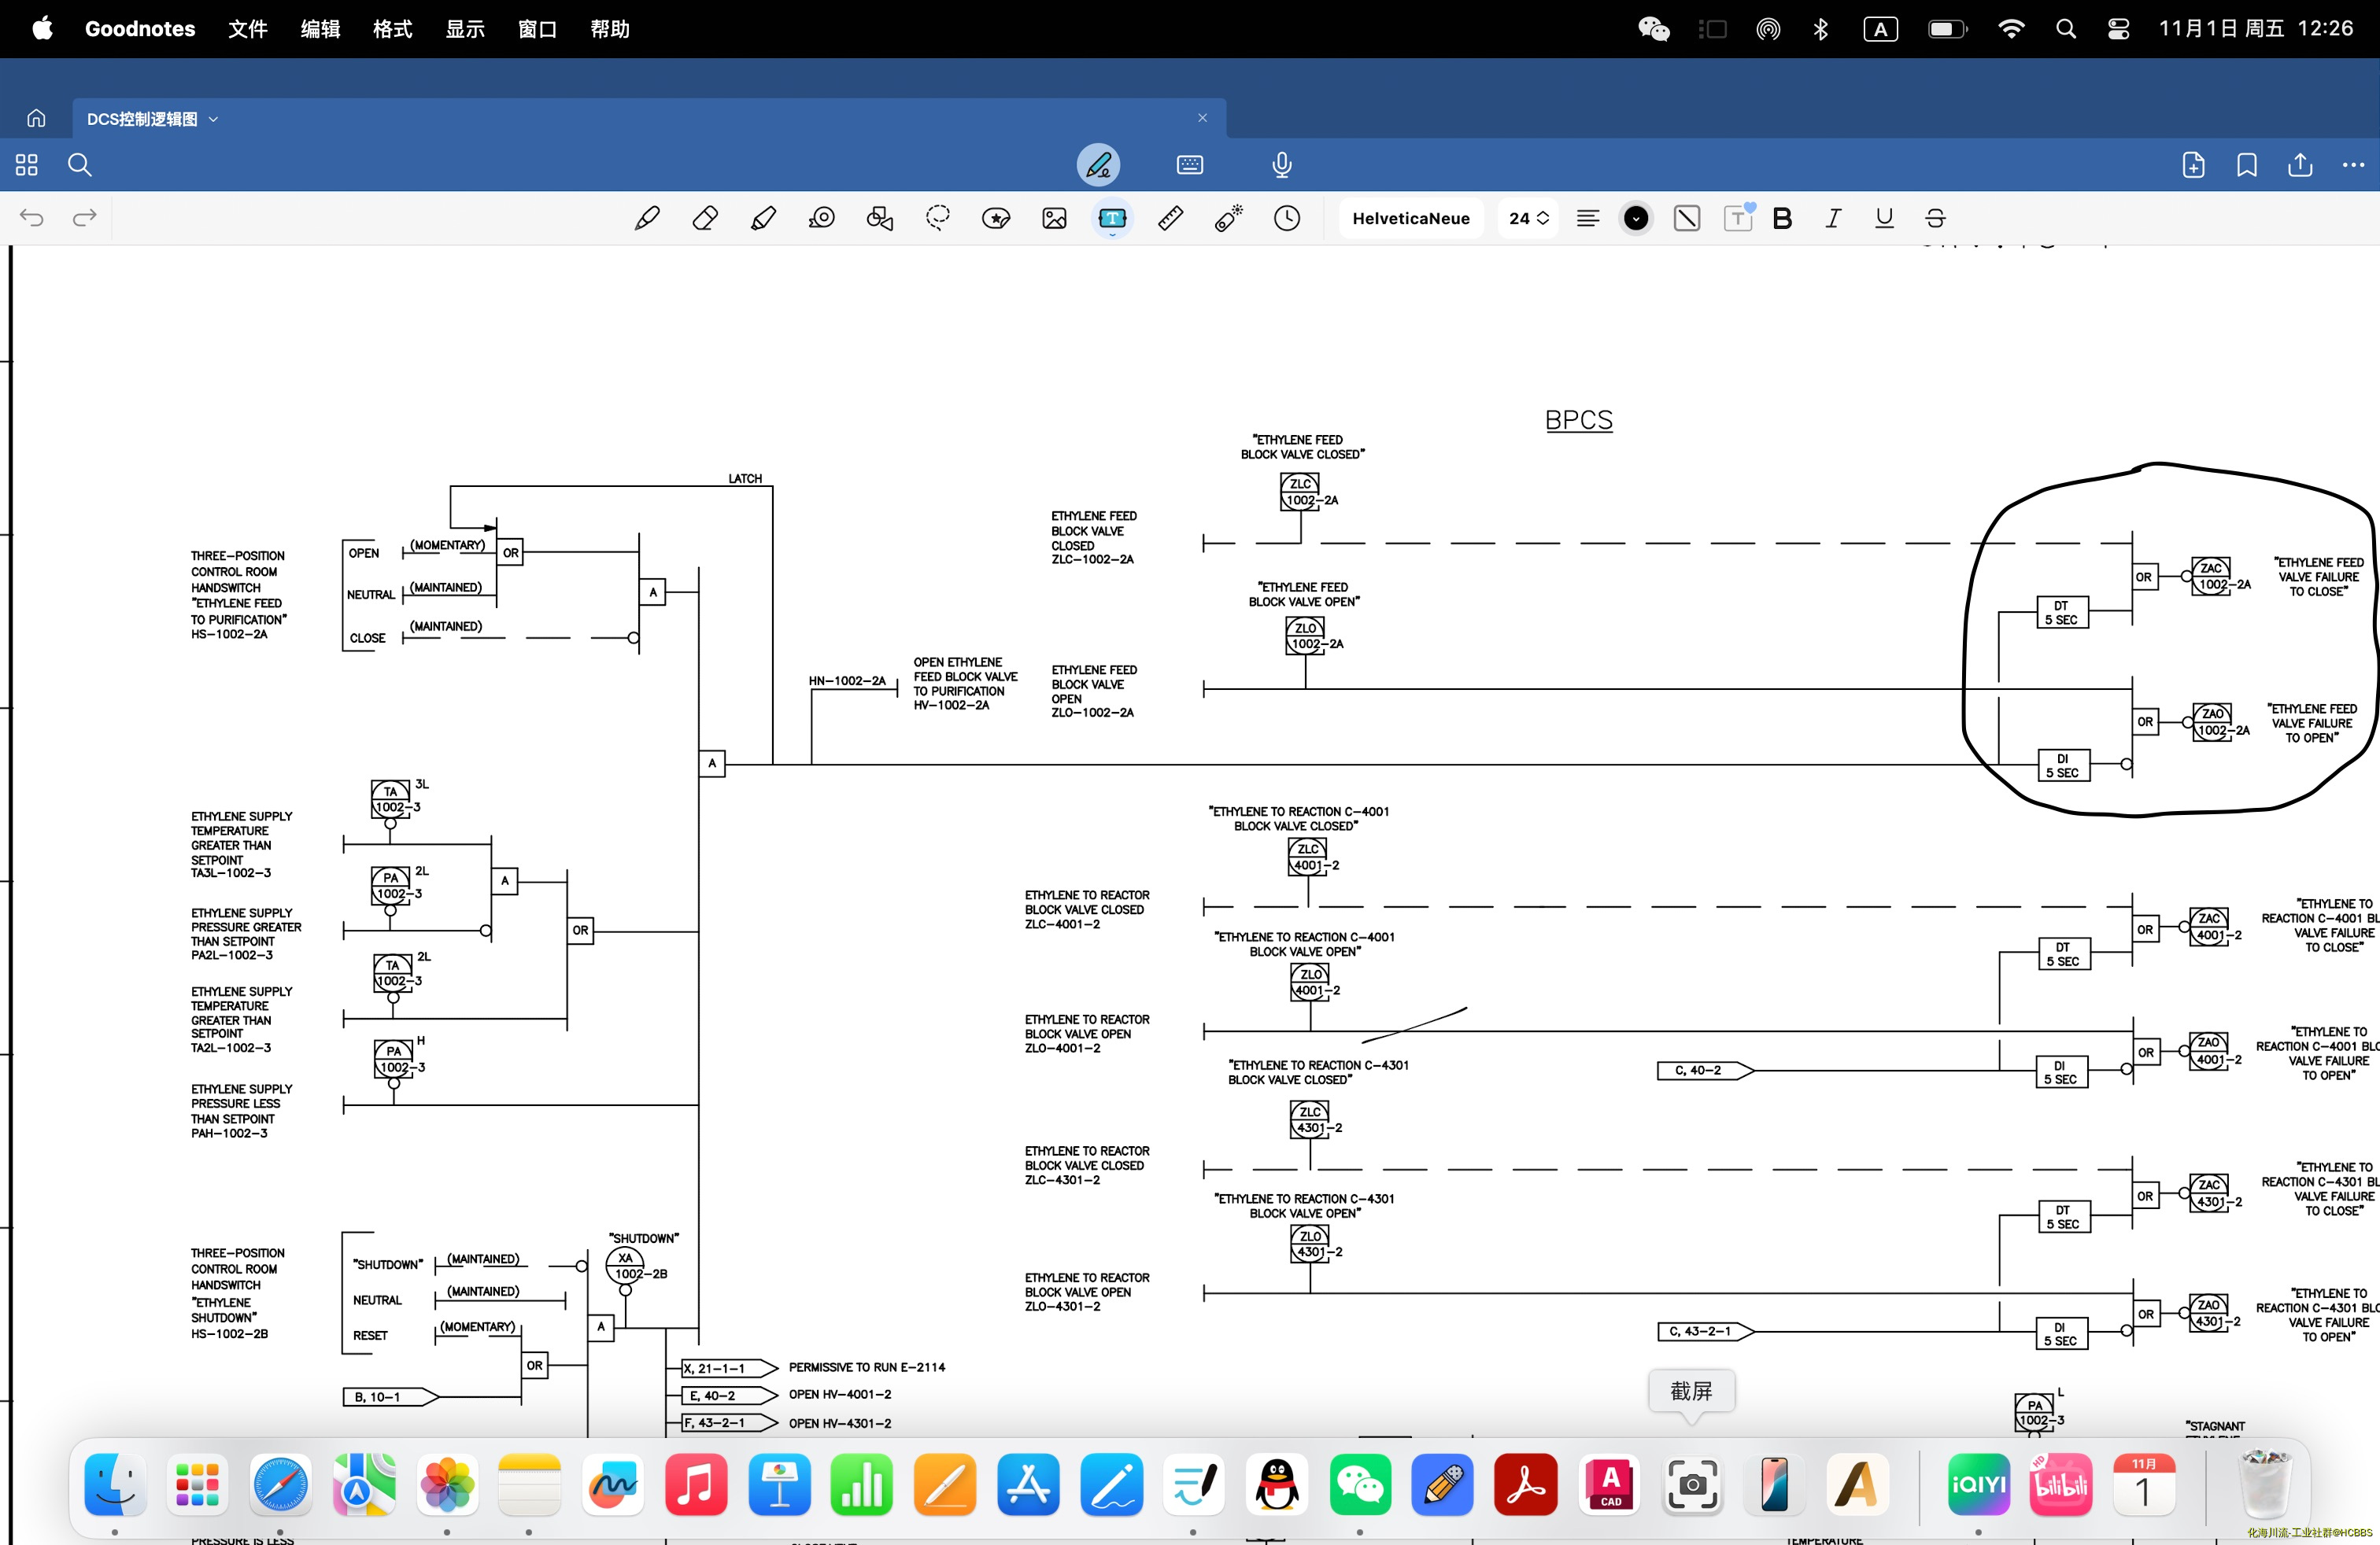Click the BPCS heading in diagram

1579,421
